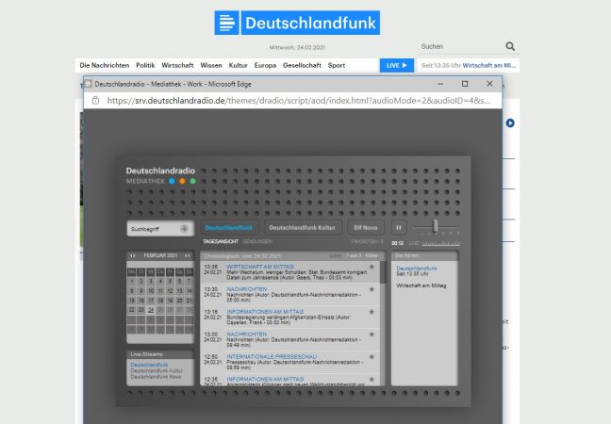Open the Wirtschaft am Mi... now-playing link
611x424 pixels.
pos(489,65)
